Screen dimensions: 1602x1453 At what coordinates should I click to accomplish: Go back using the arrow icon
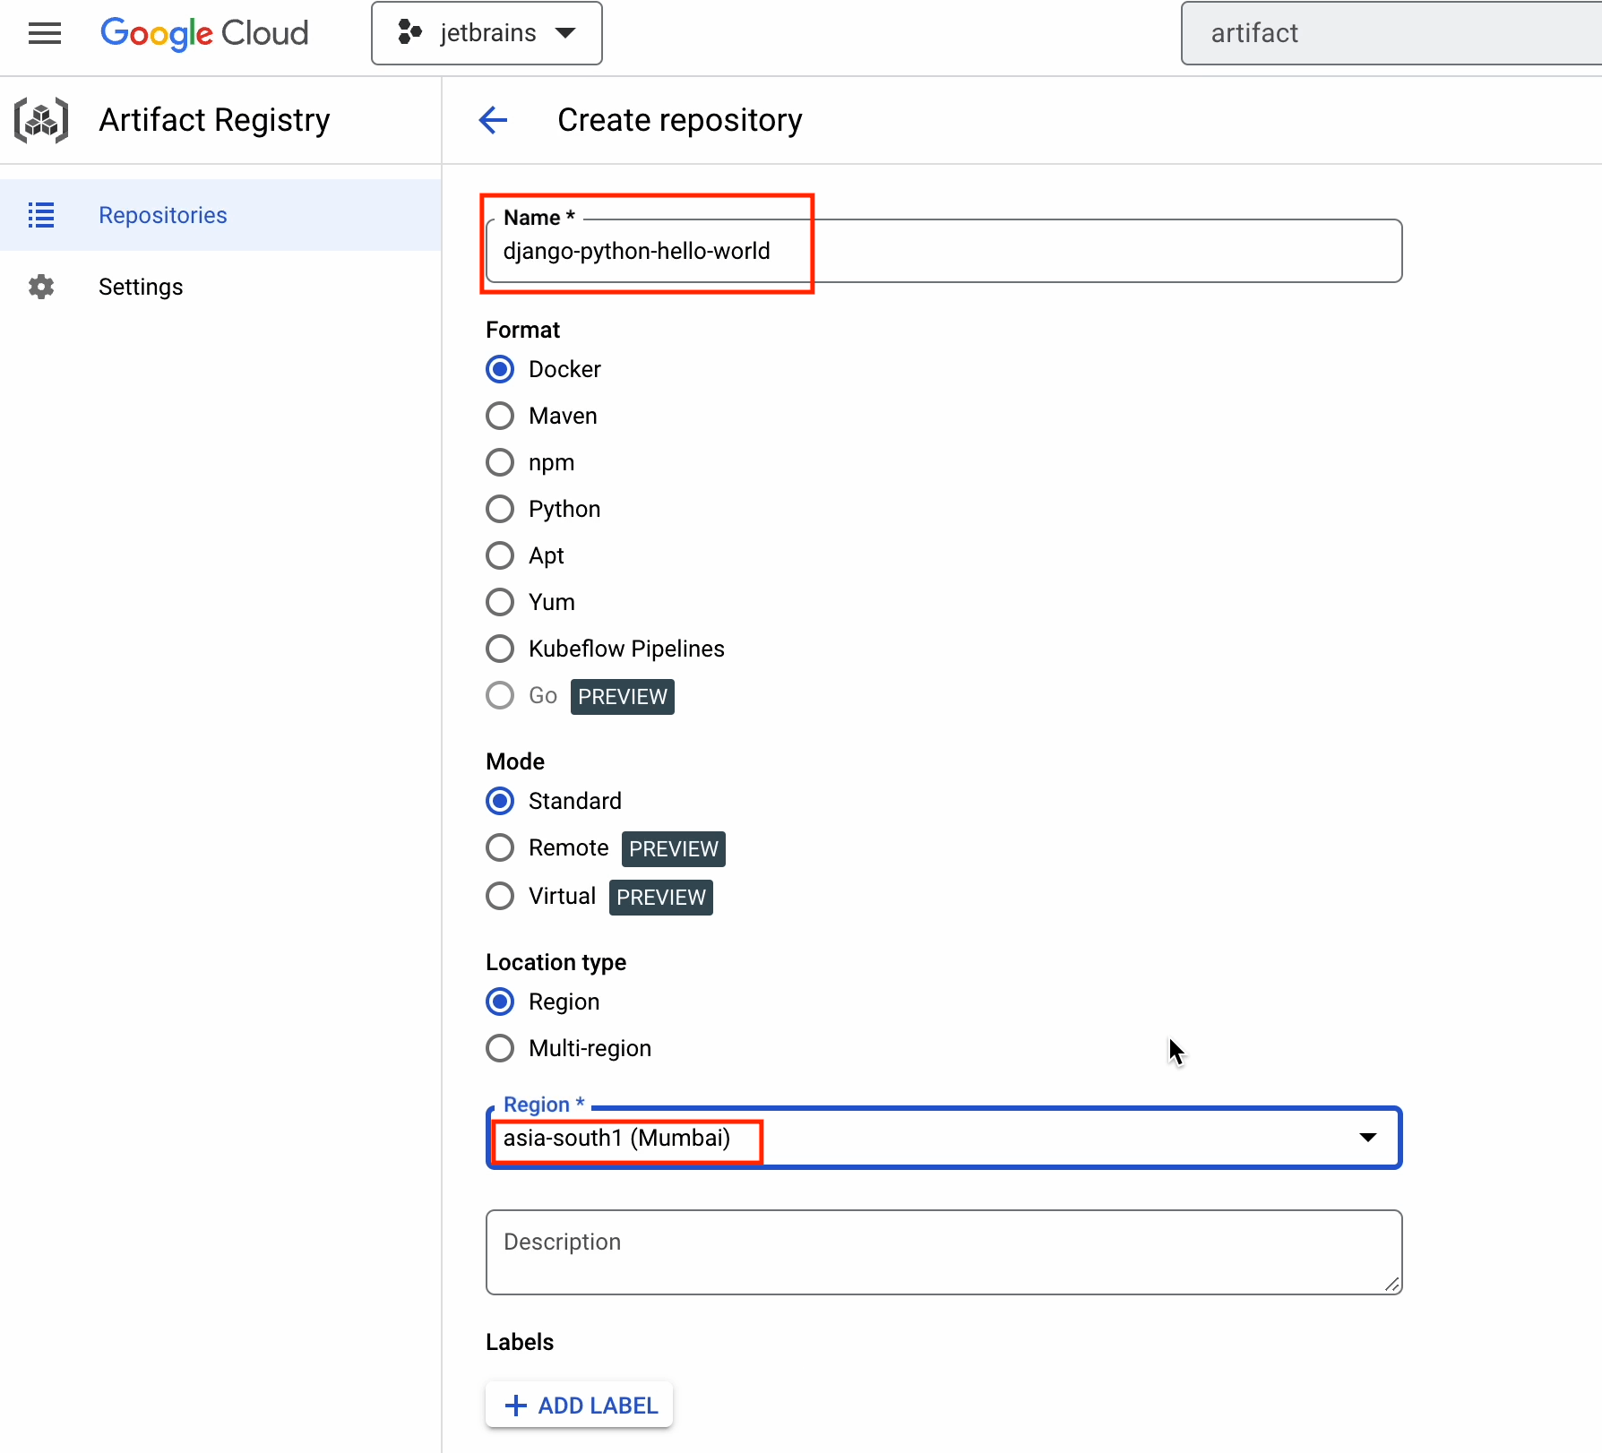click(494, 120)
